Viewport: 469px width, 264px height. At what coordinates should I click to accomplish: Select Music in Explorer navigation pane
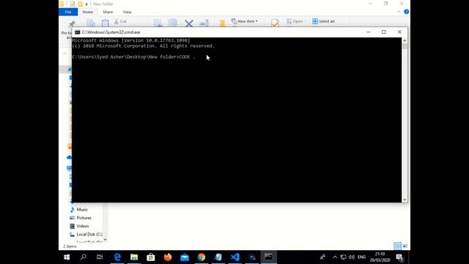pyautogui.click(x=82, y=210)
